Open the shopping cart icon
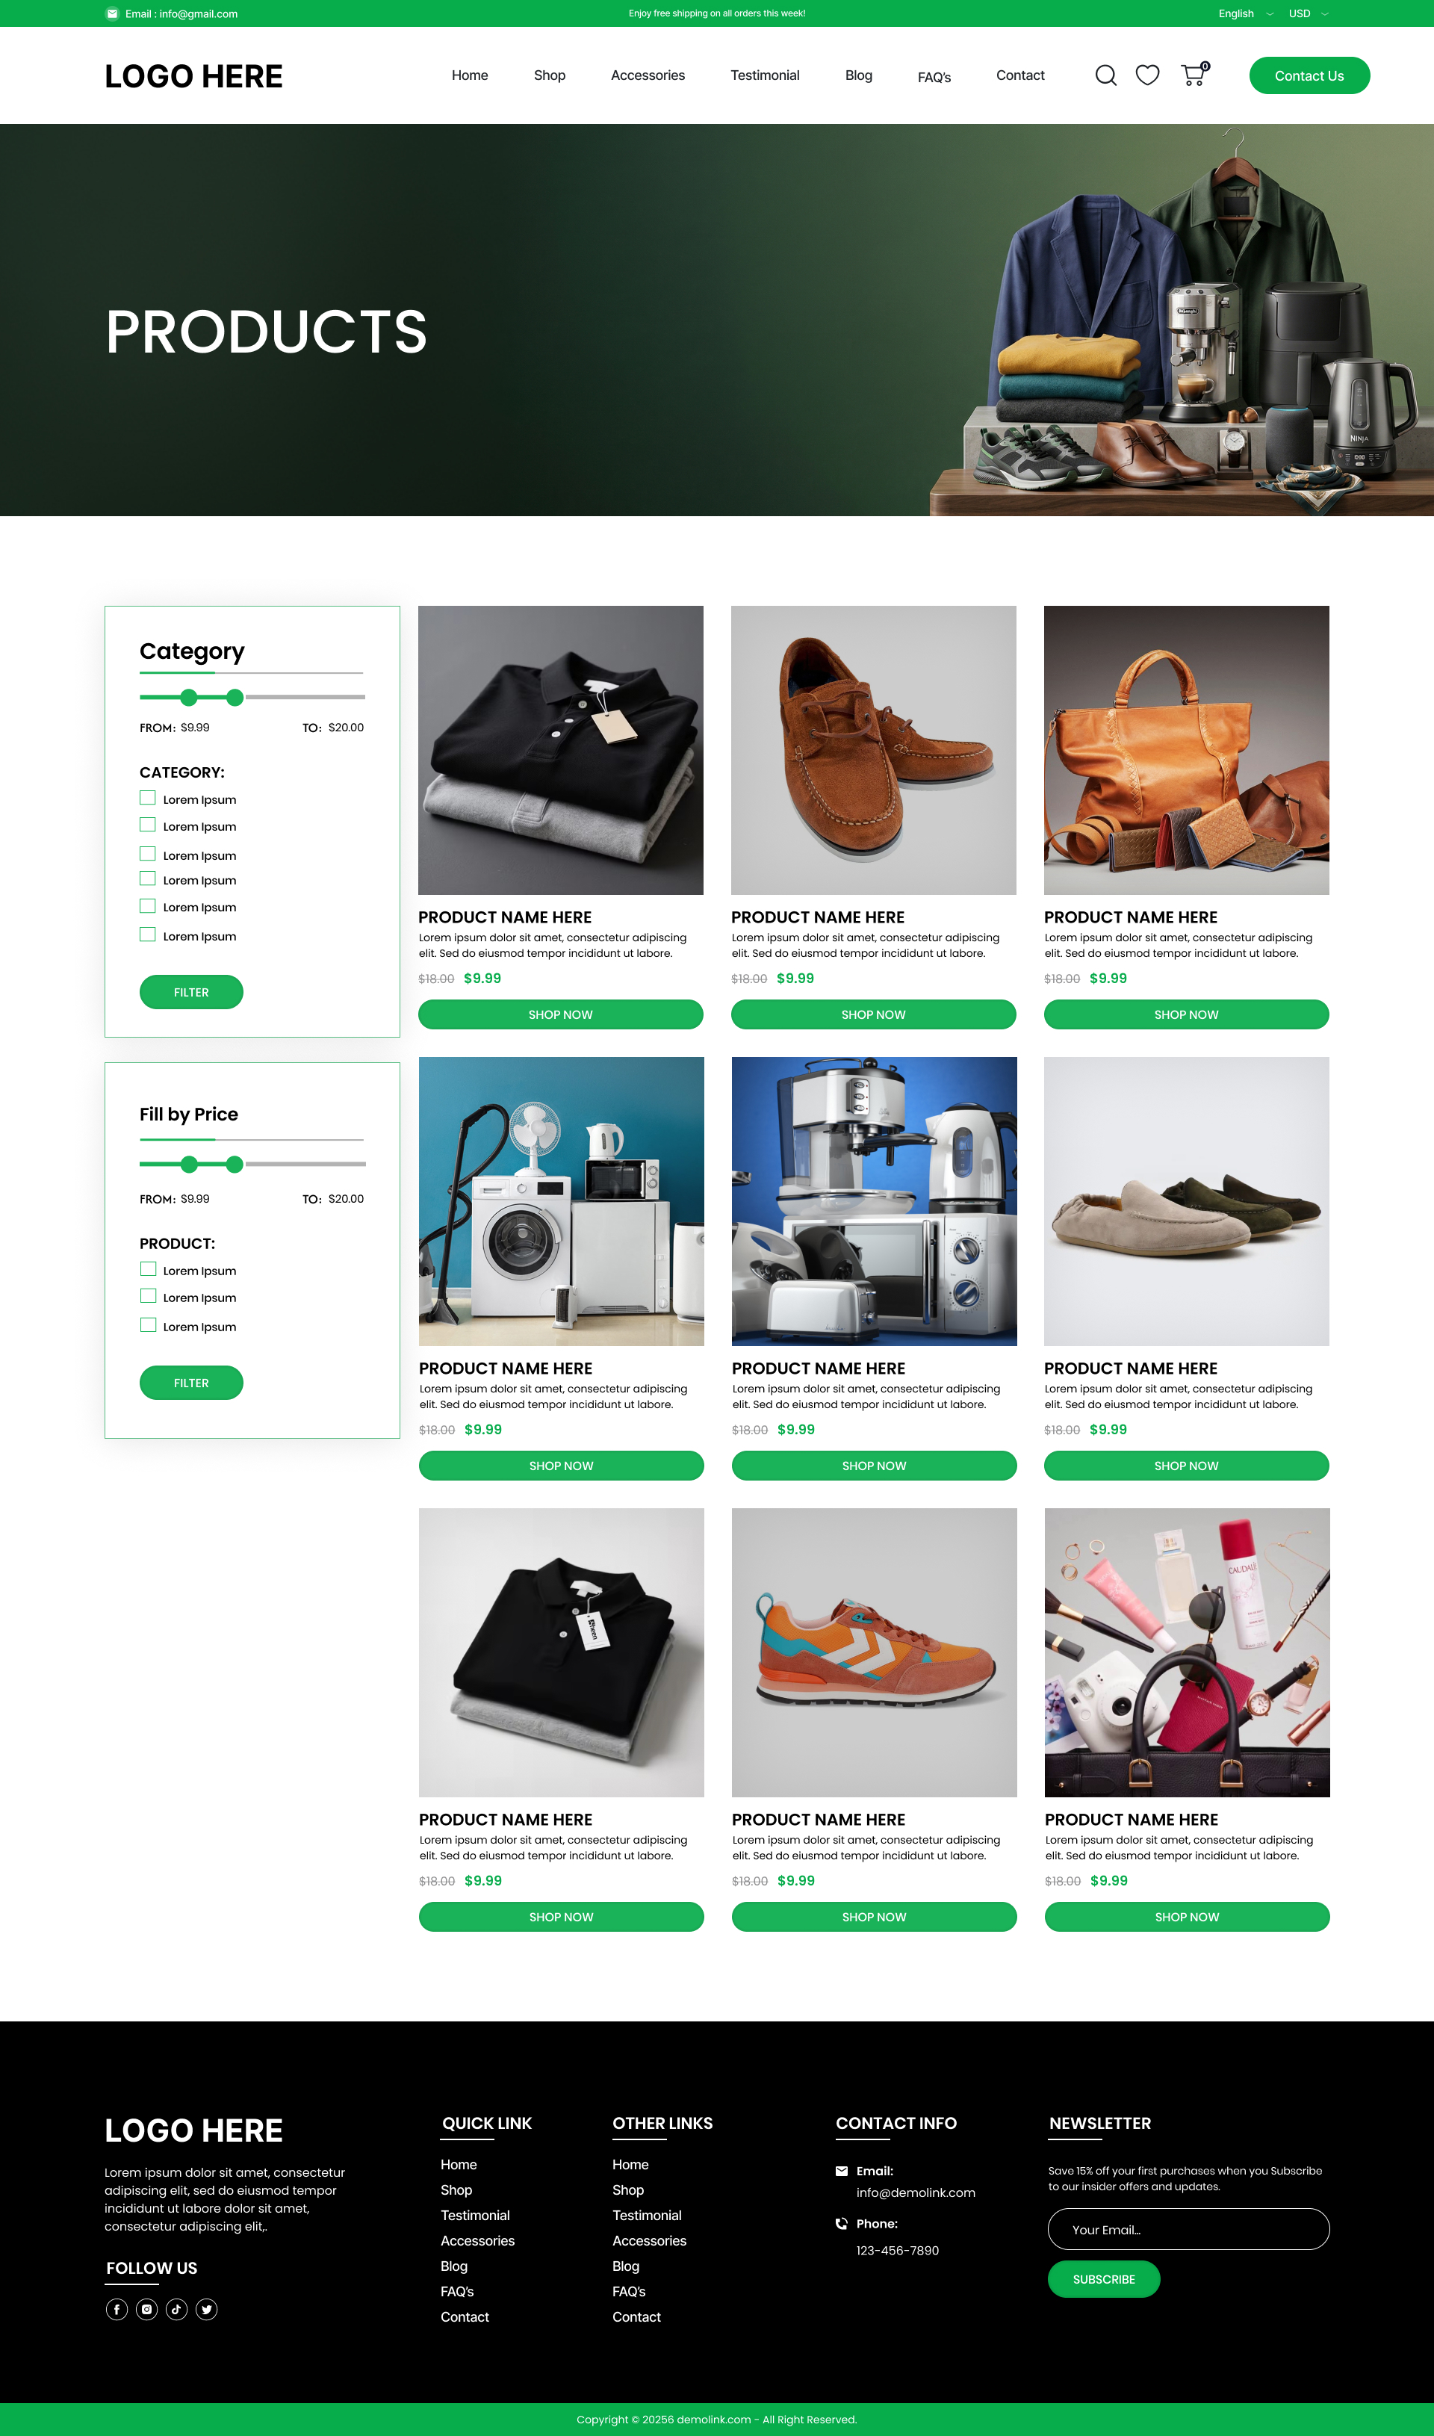 pos(1194,75)
